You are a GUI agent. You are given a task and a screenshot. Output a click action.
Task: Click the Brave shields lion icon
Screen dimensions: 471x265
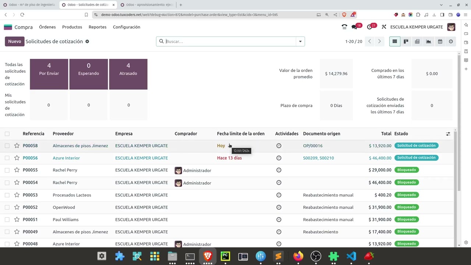pos(344,15)
